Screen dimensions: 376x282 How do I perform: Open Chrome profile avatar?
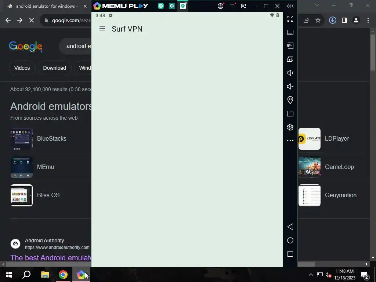pyautogui.click(x=356, y=21)
